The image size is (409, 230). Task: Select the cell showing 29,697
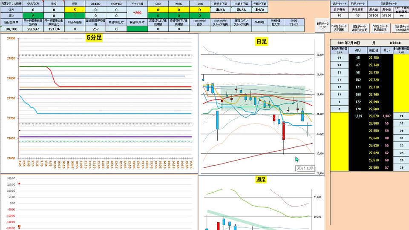point(33,29)
